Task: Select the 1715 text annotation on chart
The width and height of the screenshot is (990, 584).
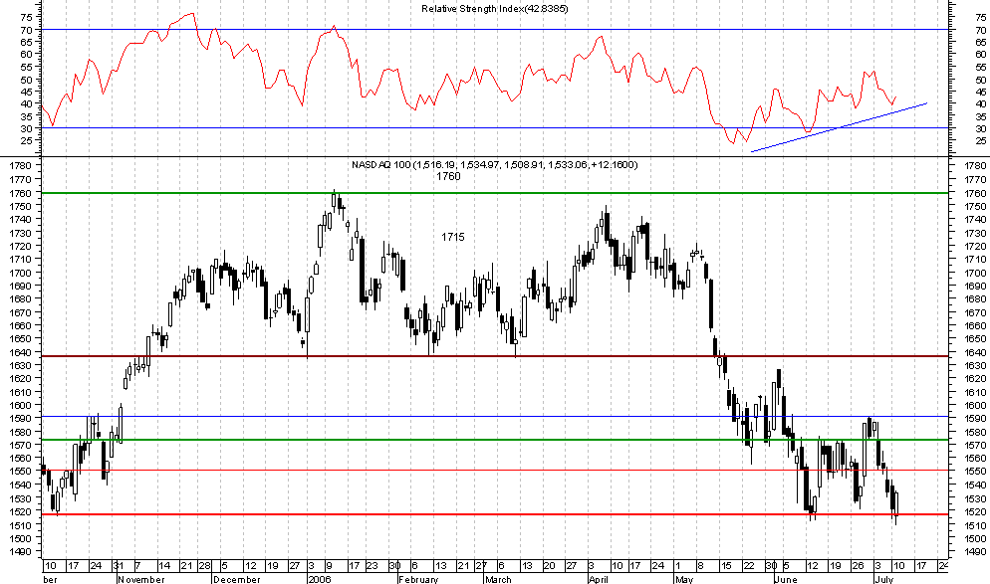Action: point(453,237)
